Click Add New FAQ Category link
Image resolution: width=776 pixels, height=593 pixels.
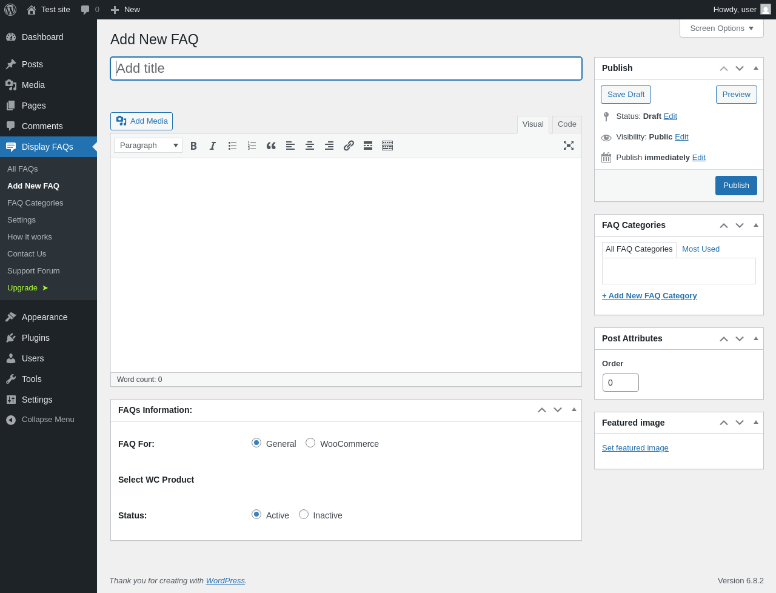point(649,296)
